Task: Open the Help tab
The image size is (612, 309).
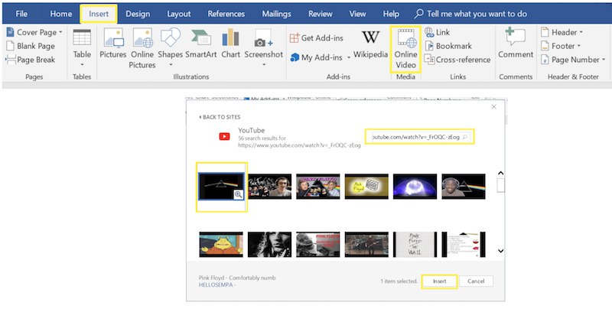Action: pyautogui.click(x=391, y=14)
